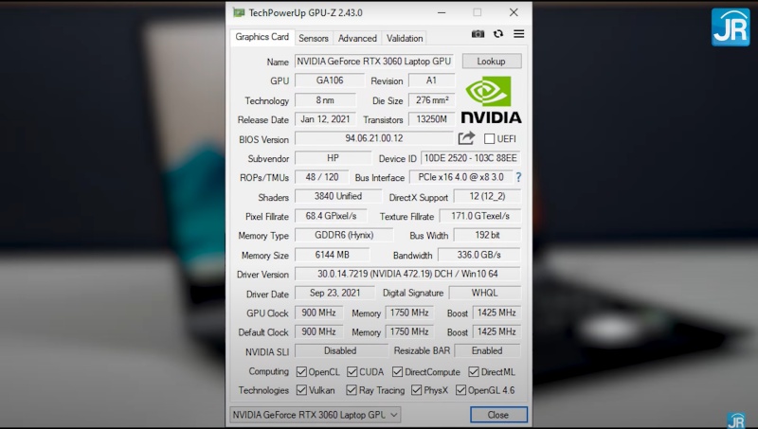Click the GPU Clock row's Memory 1750 MHz value
Viewport: 758px width, 429px height.
pyautogui.click(x=409, y=313)
